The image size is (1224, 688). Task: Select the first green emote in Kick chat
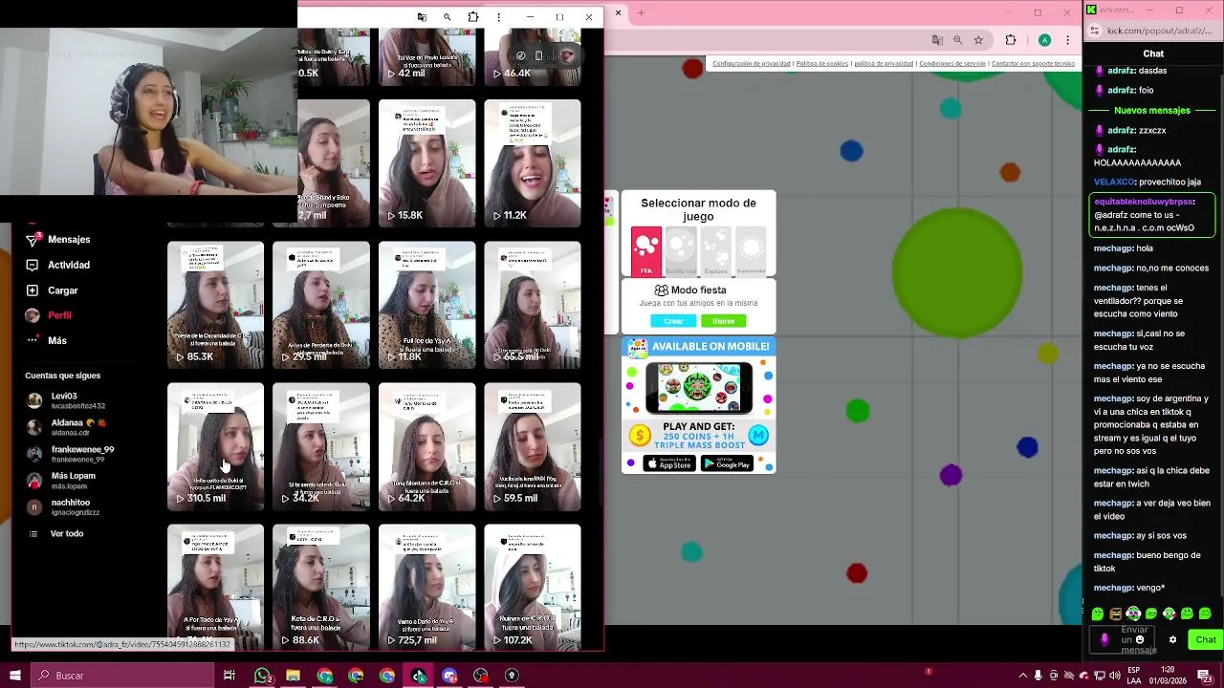1098,613
